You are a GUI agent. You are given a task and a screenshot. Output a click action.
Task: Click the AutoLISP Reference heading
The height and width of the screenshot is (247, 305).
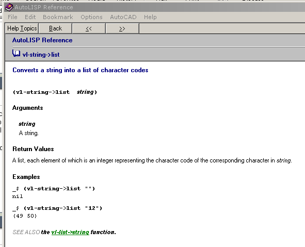pyautogui.click(x=42, y=40)
